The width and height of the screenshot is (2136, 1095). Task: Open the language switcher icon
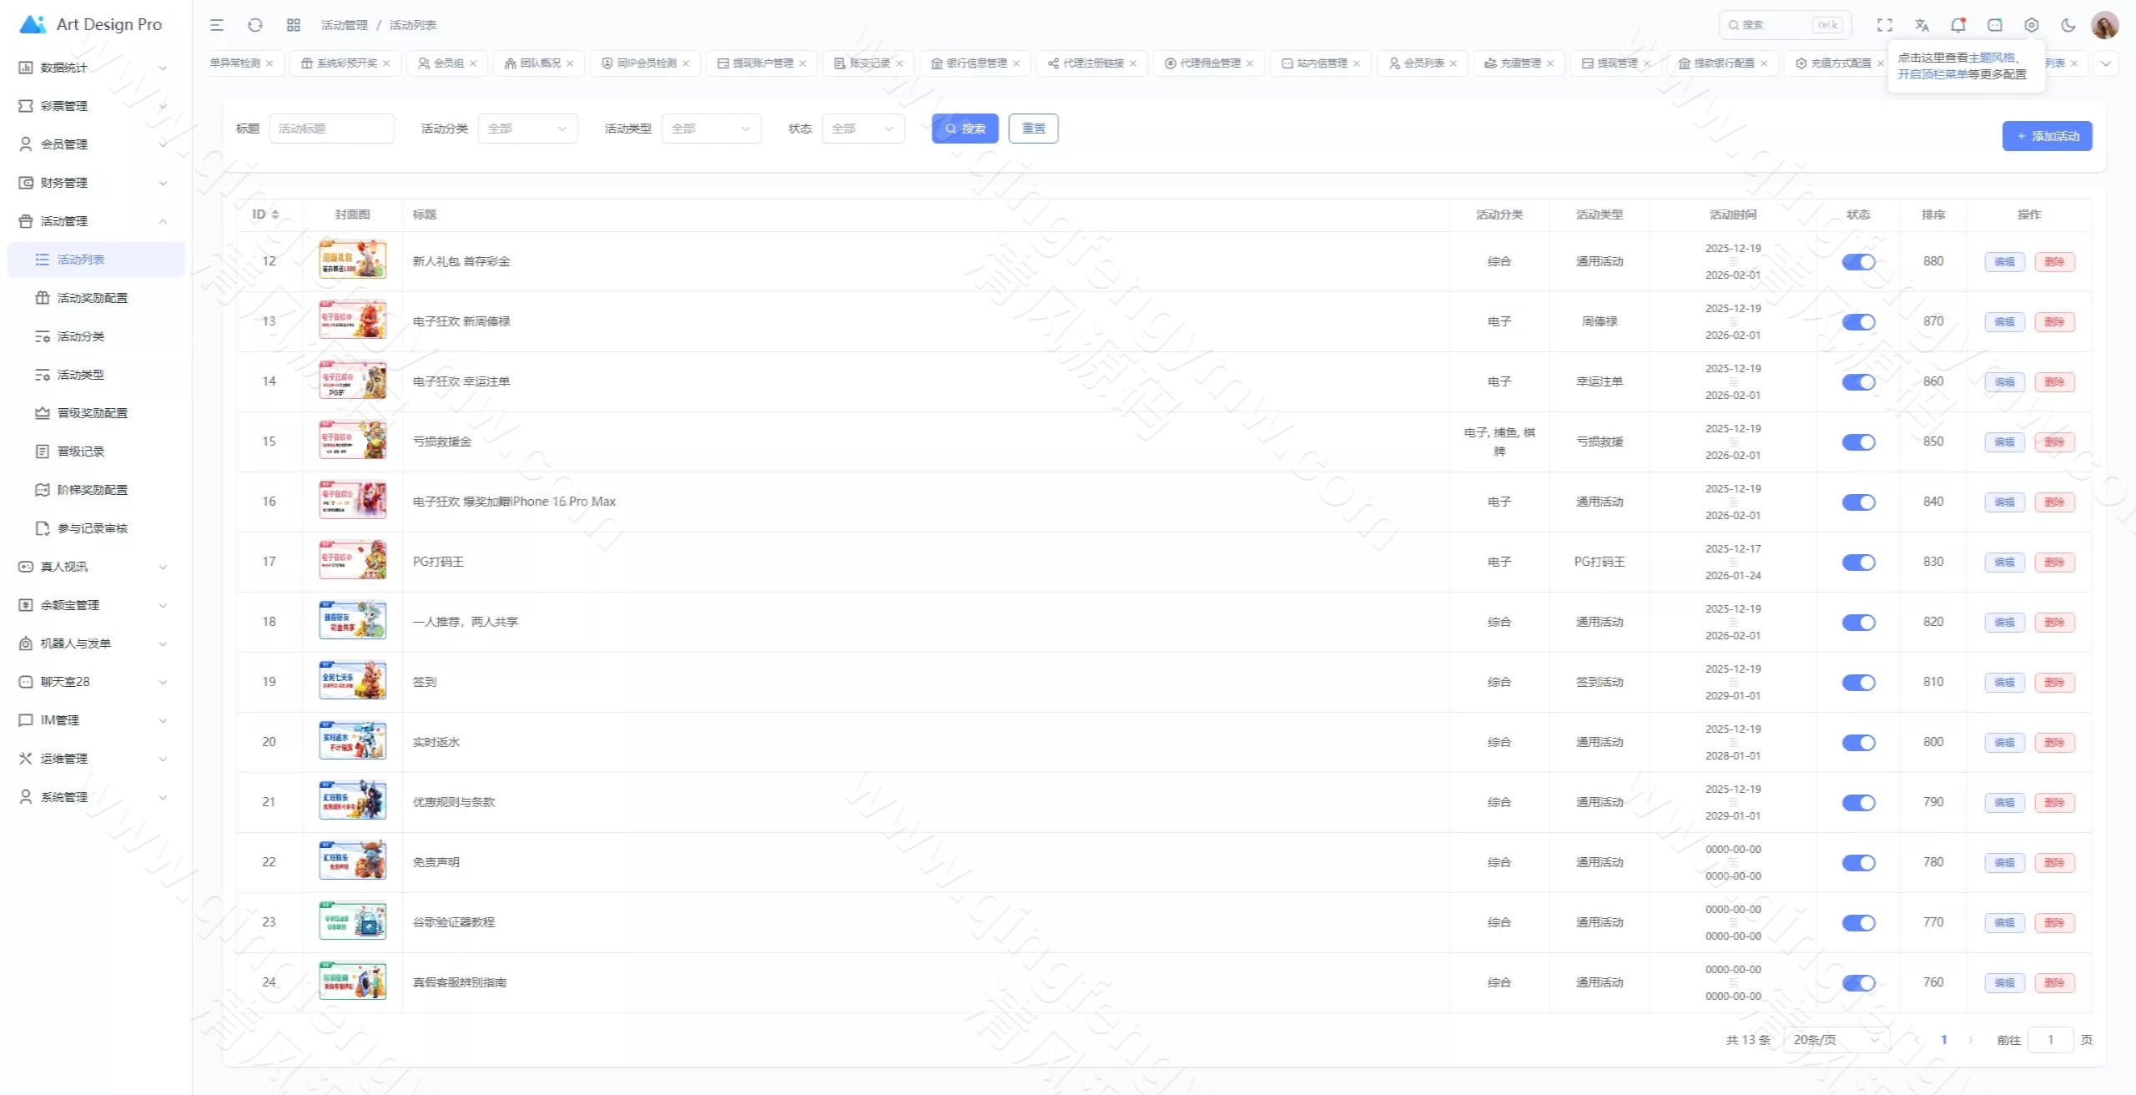(x=1922, y=25)
